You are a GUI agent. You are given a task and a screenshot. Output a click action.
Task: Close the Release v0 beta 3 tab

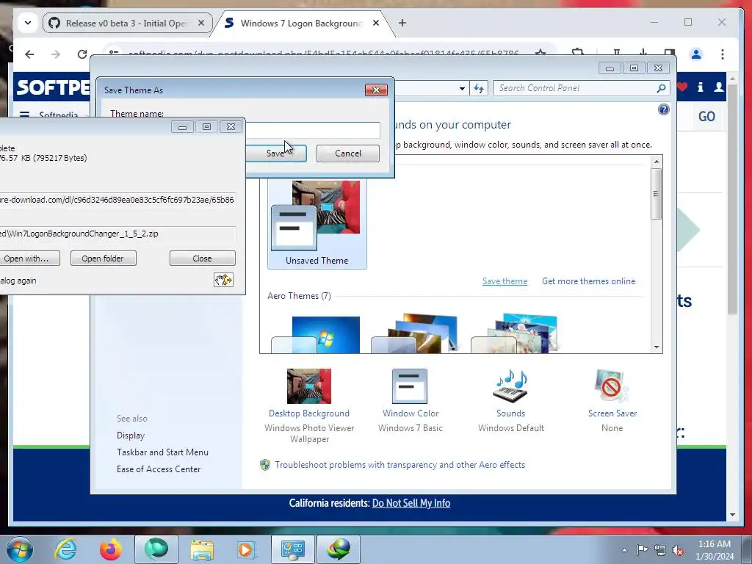(x=201, y=23)
